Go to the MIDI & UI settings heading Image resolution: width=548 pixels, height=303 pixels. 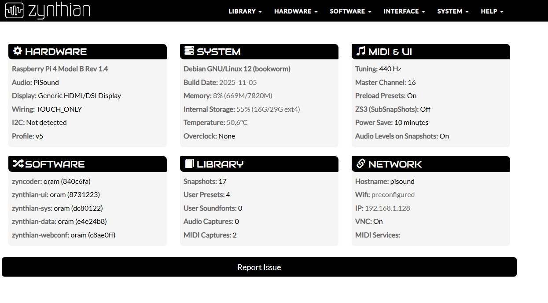pos(390,52)
